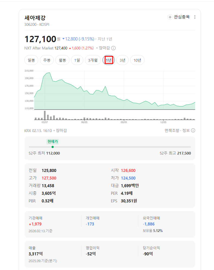Click 52주 최고 217,500 value
Image resolution: width=214 pixels, height=270 pixels.
coord(184,153)
